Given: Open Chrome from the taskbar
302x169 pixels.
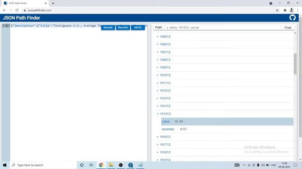Looking at the screenshot, I should pyautogui.click(x=101, y=165).
